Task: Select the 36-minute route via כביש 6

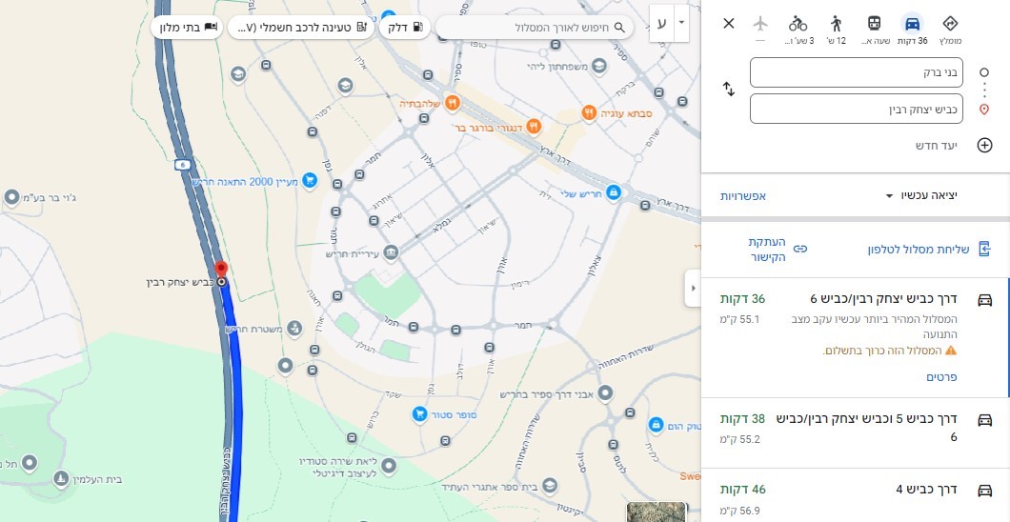Action: point(856,338)
